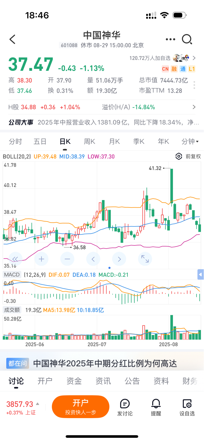Zoom out chart with minus button

[67, 259]
